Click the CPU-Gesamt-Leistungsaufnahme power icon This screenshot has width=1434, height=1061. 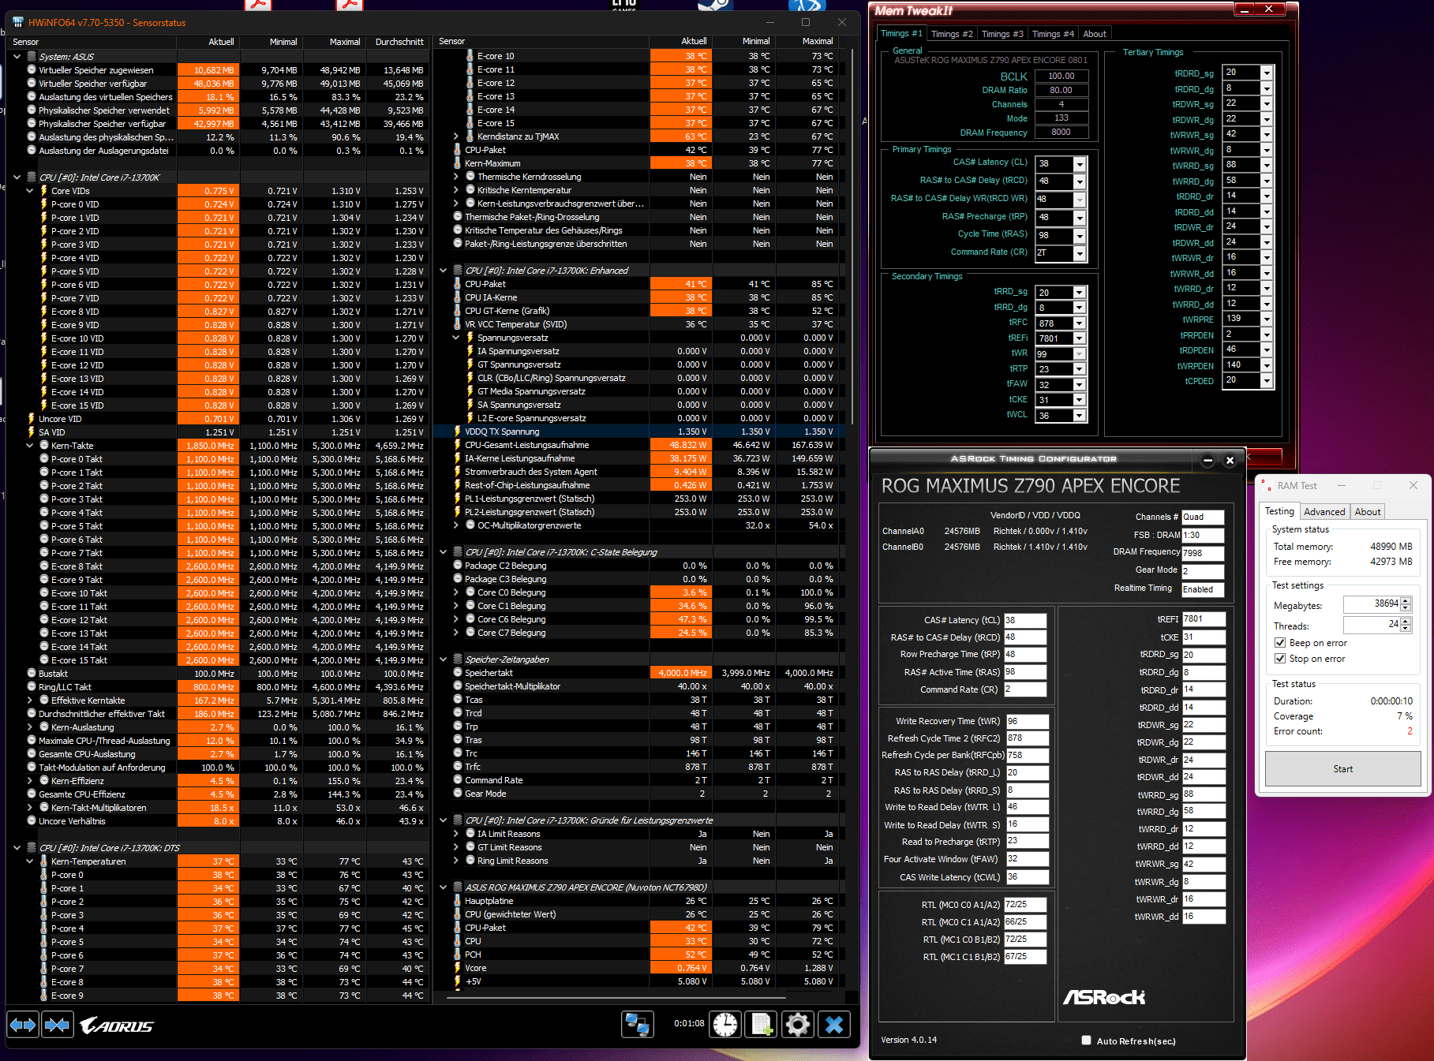pos(458,445)
